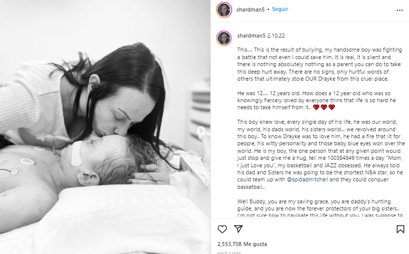The image size is (409, 254).
Task: Like the post with heart icon
Action: (x=222, y=229)
